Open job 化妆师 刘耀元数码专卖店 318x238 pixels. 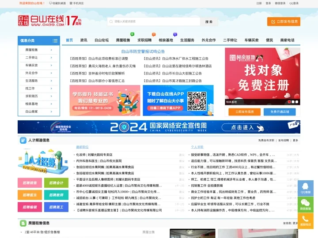[x=94, y=155]
